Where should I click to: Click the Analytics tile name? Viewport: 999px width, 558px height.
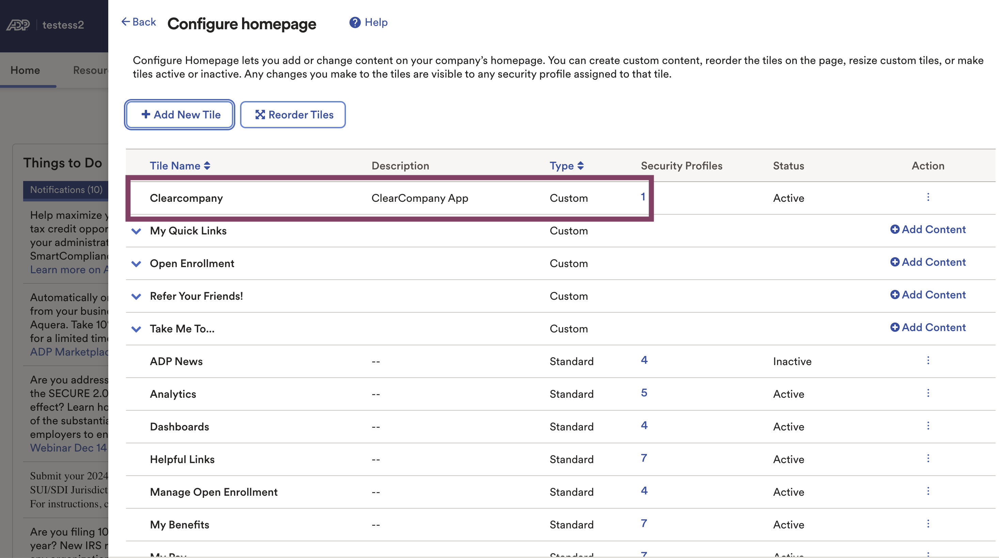173,394
